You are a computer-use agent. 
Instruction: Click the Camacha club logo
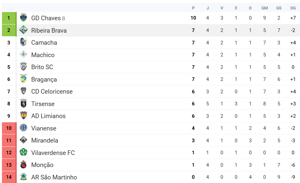point(23,42)
